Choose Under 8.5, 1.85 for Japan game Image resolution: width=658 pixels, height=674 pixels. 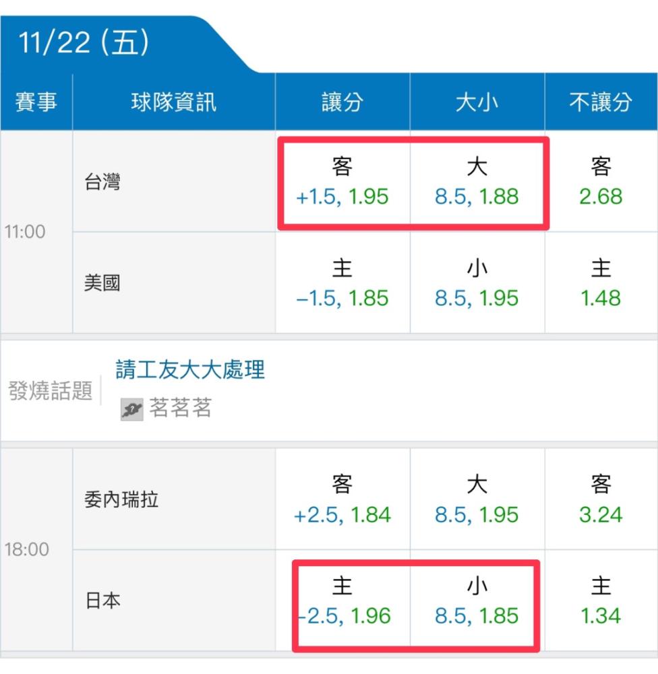(477, 601)
